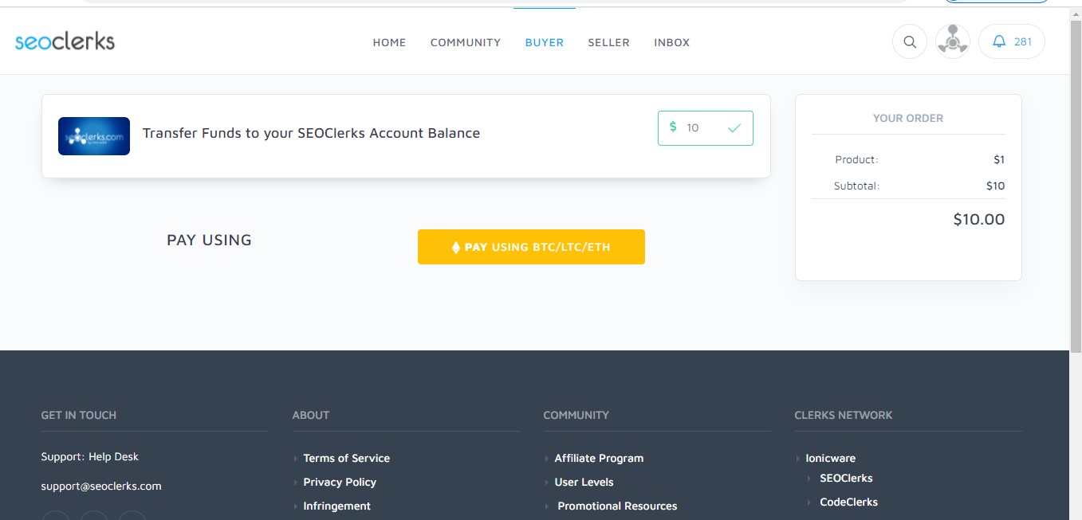Click the 'Transfer Funds to your SEOClerks Account Balance' title
The width and height of the screenshot is (1082, 520).
coord(311,133)
